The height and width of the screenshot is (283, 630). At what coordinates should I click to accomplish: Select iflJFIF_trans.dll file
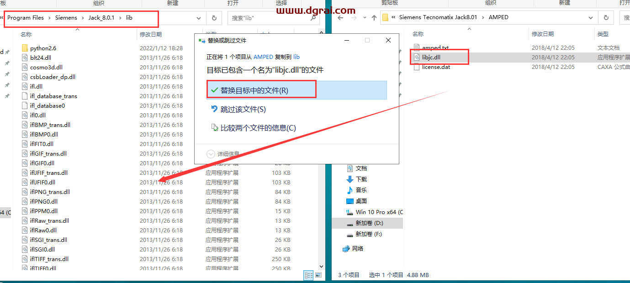(x=49, y=173)
